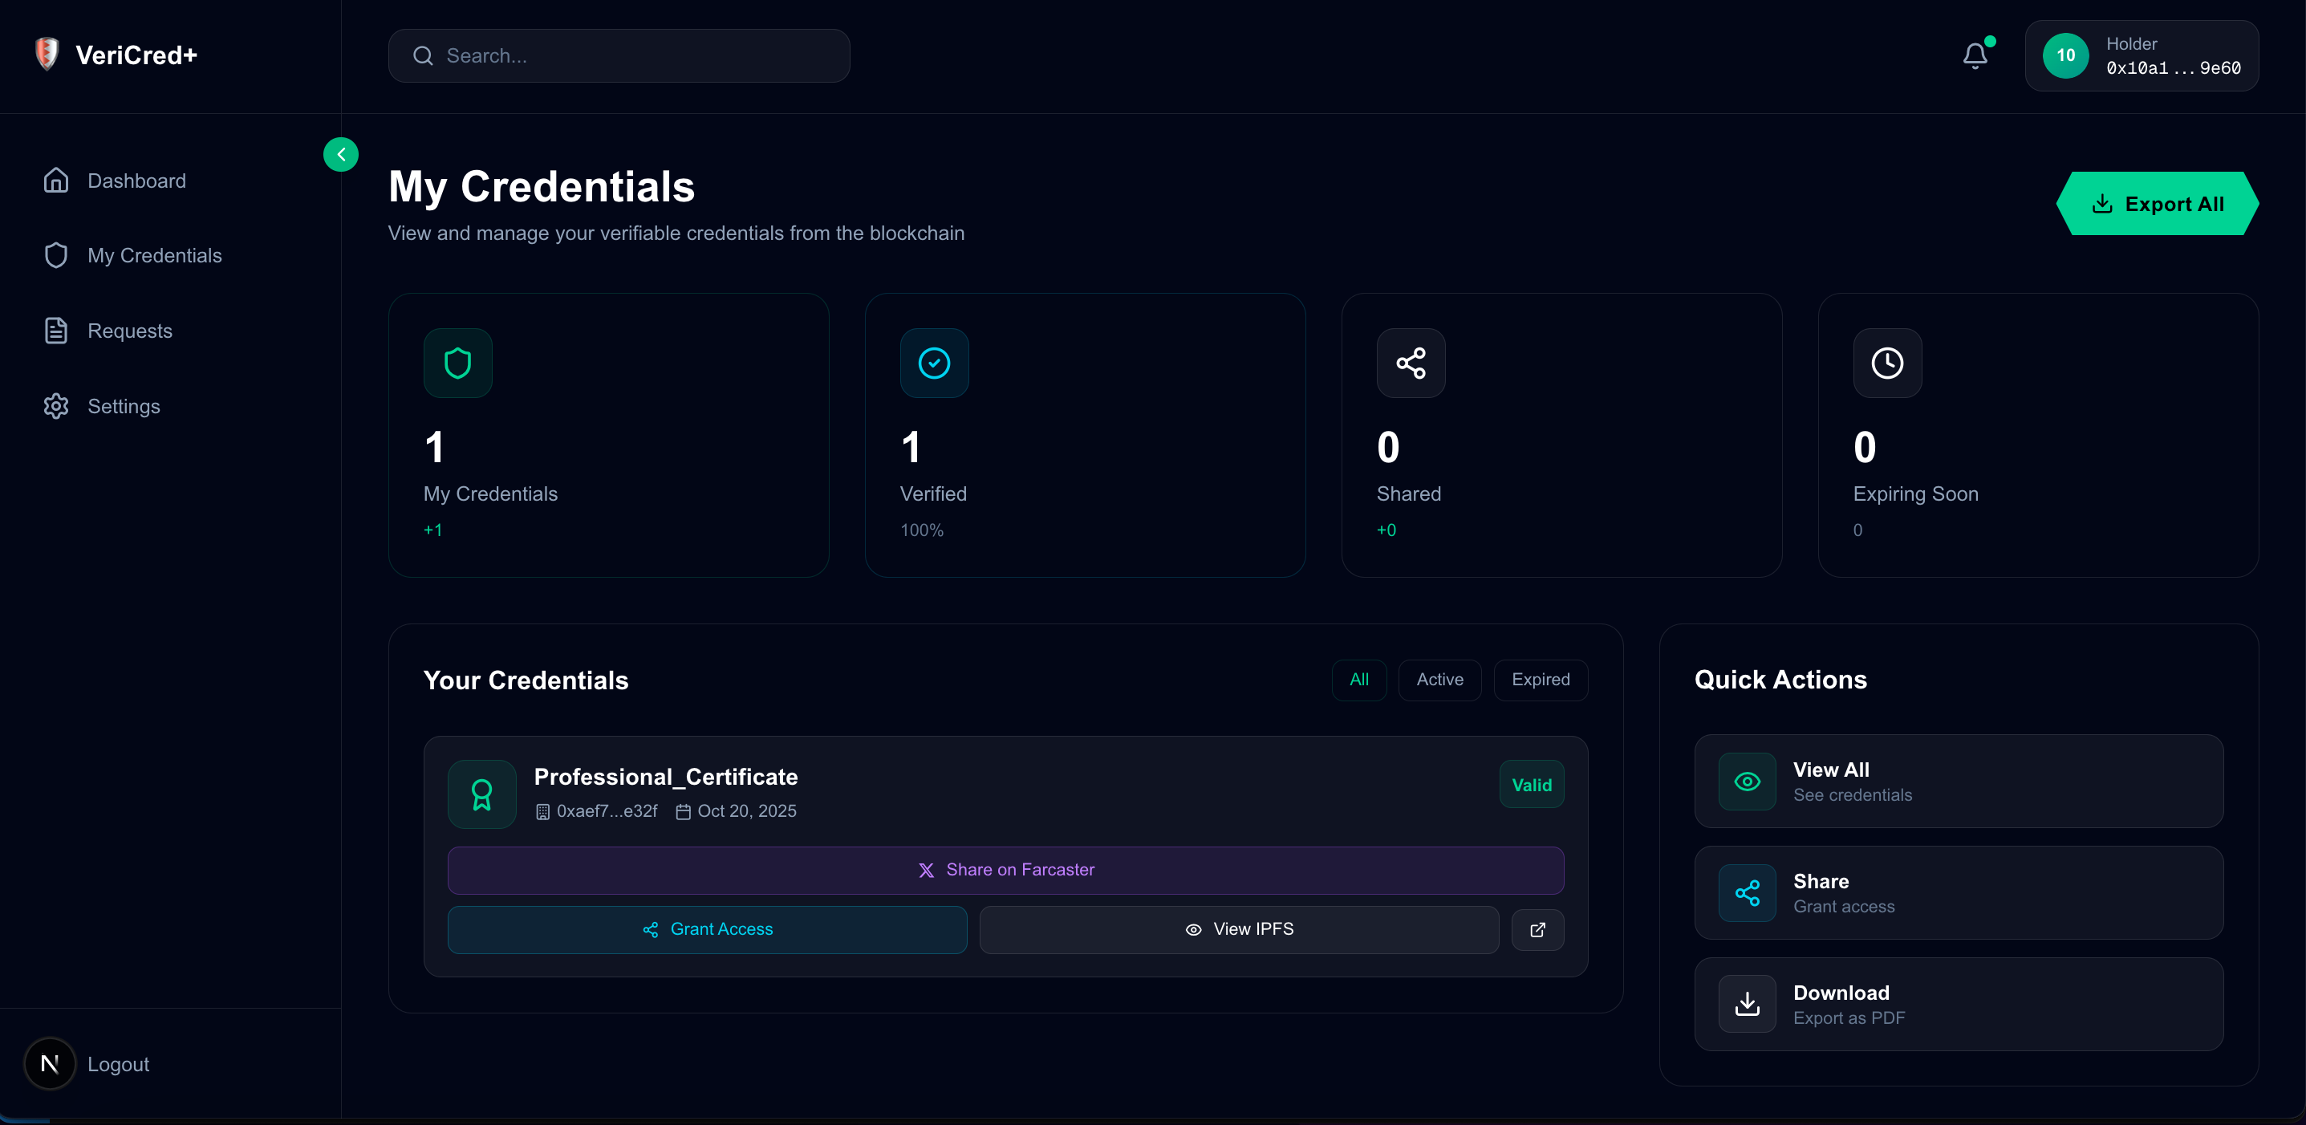
Task: Filter credentials by Expired
Action: pos(1540,680)
